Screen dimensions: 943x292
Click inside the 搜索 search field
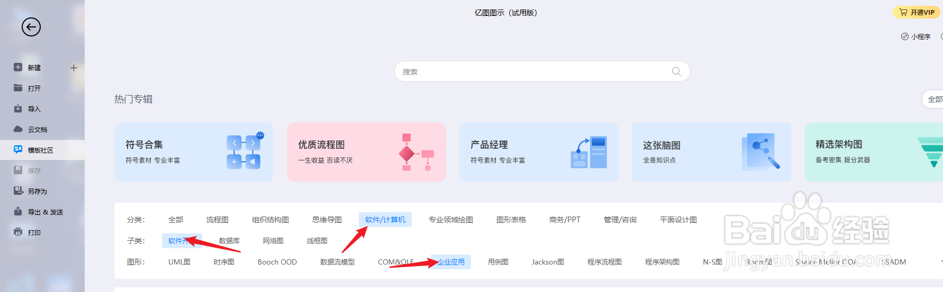point(542,71)
